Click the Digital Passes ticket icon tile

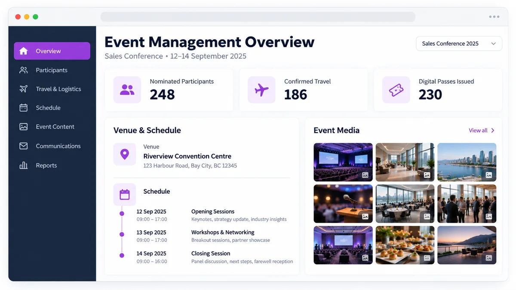pos(396,90)
